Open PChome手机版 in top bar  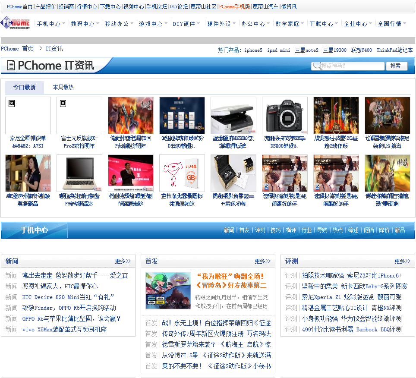[234, 6]
